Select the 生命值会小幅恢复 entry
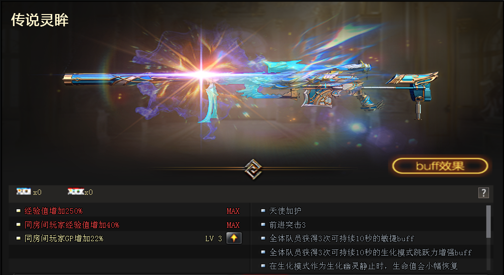Screen dimensions: 504x275 [363, 266]
